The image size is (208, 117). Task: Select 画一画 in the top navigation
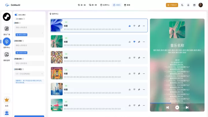pos(82,5)
